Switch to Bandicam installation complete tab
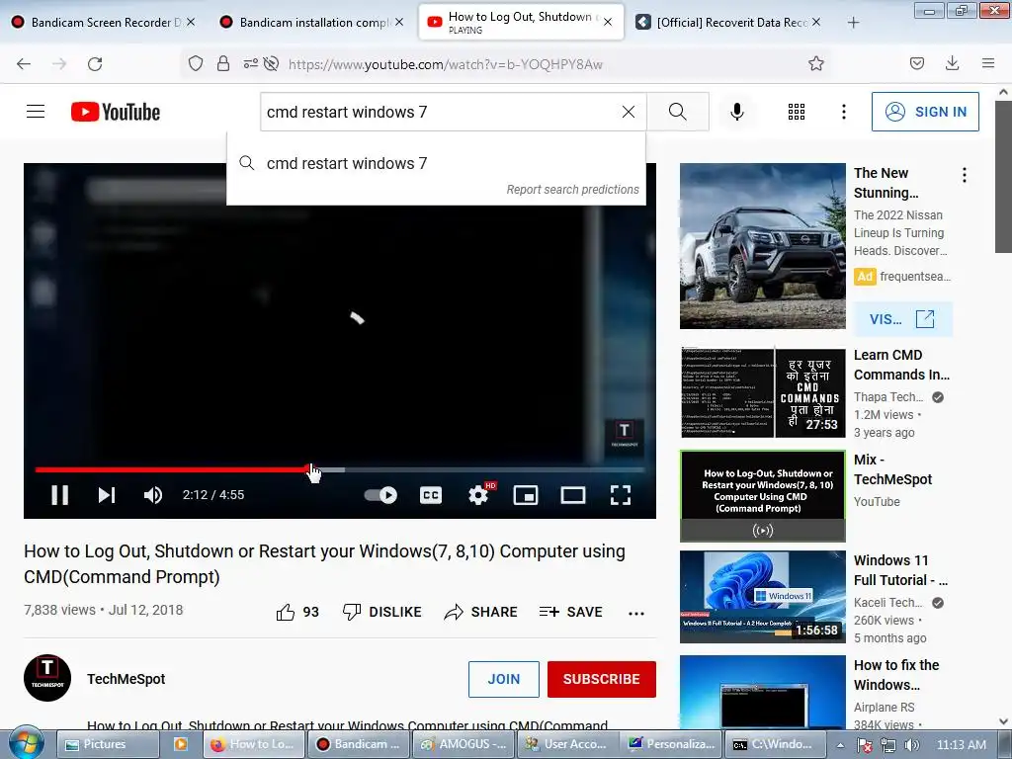This screenshot has width=1012, height=759. coord(311,23)
